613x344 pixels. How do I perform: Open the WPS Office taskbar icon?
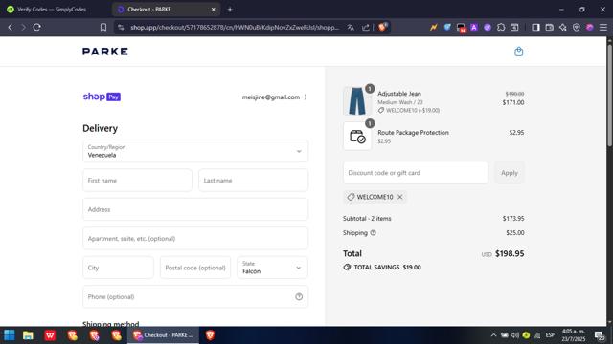click(50, 335)
